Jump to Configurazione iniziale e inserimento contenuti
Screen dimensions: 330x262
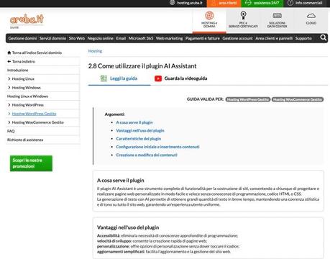pos(157,147)
